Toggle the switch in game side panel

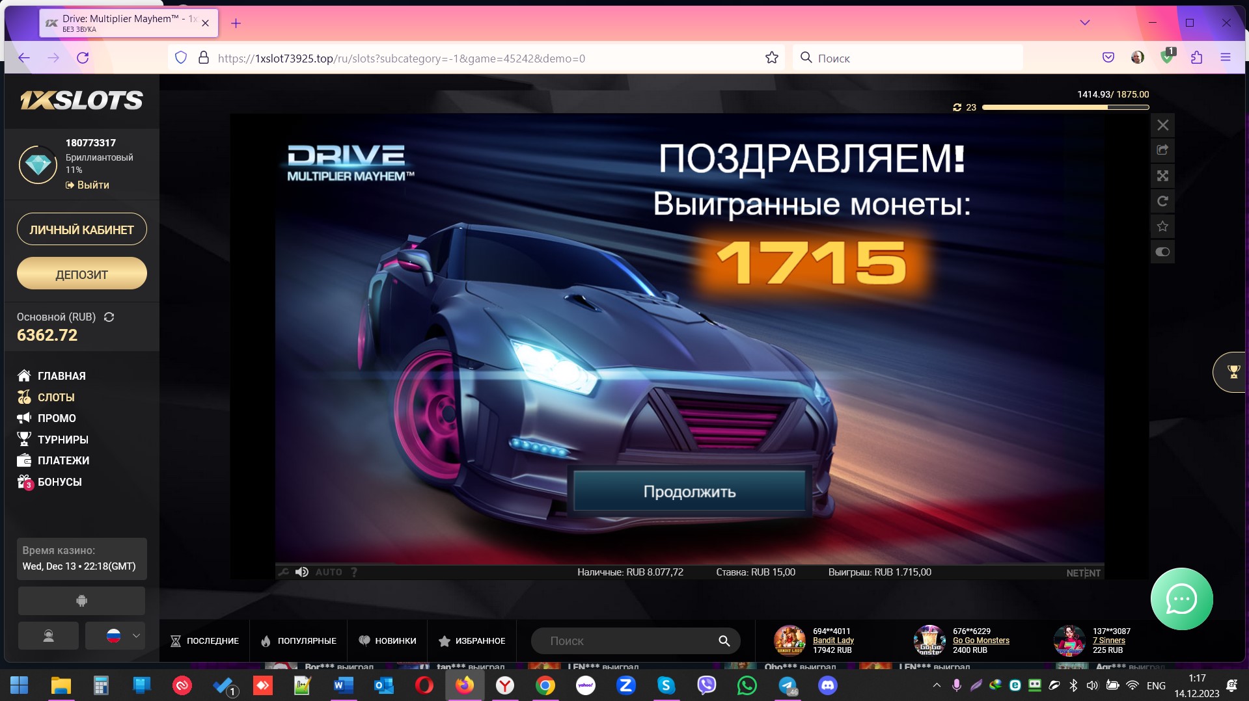(x=1162, y=252)
